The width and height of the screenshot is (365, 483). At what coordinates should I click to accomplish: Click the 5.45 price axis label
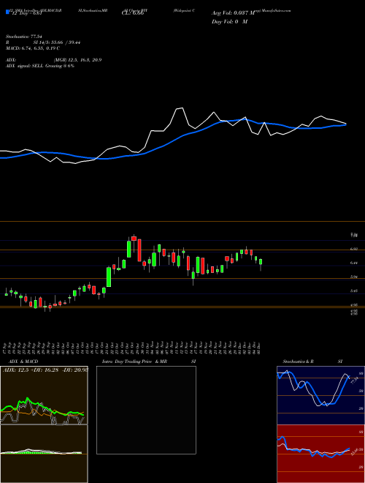pyautogui.click(x=353, y=291)
